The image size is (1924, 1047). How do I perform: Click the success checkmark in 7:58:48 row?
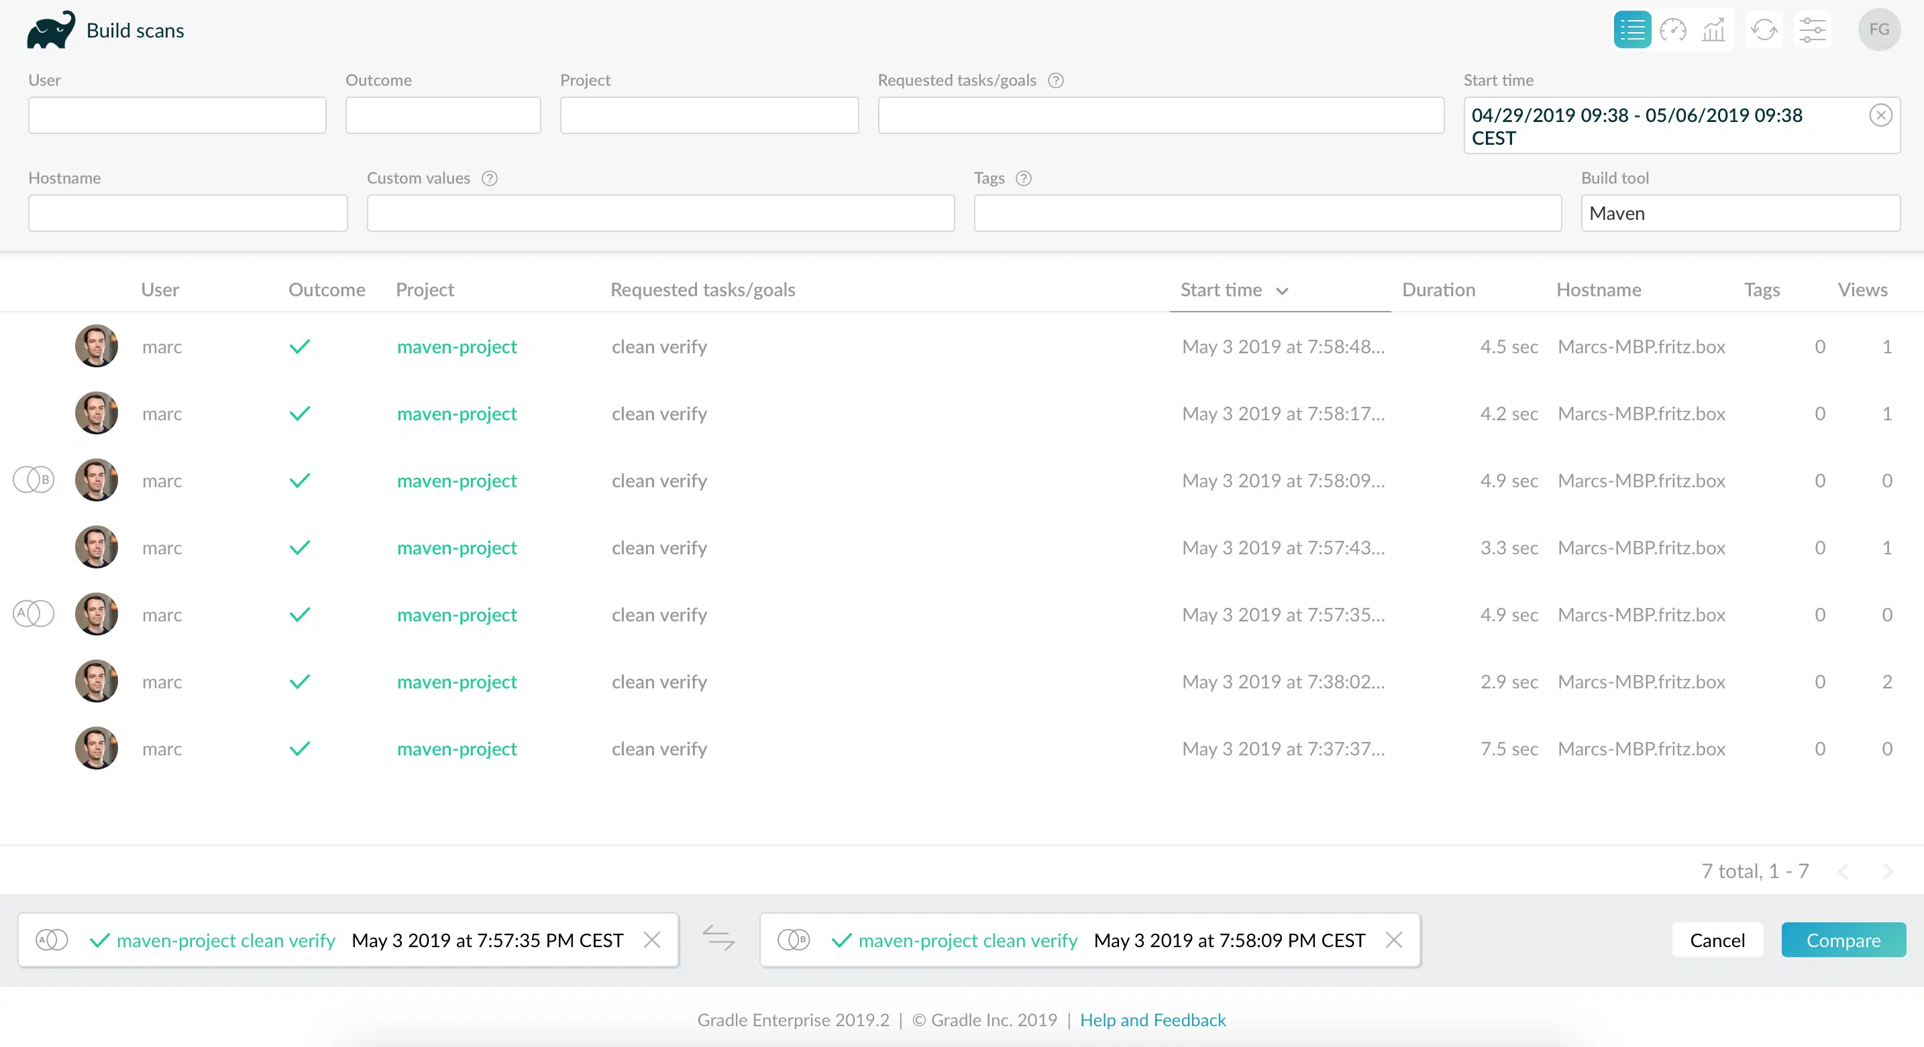point(299,347)
